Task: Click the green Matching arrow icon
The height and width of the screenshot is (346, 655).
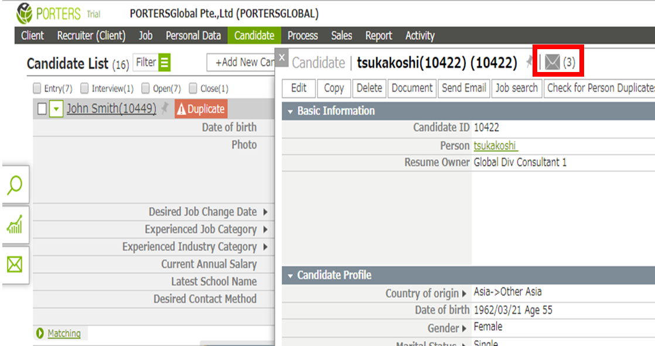Action: tap(40, 333)
